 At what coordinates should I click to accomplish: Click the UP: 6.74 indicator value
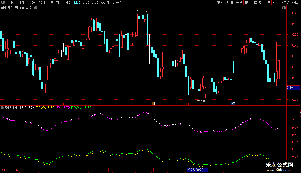click(x=28, y=108)
